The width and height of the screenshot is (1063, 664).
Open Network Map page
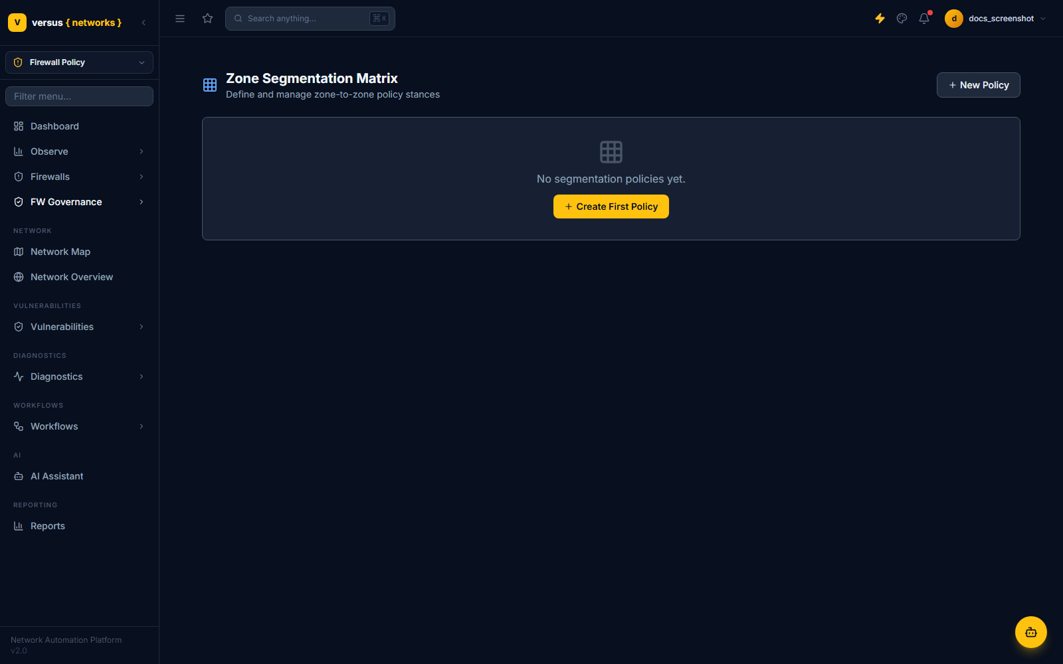(79, 252)
